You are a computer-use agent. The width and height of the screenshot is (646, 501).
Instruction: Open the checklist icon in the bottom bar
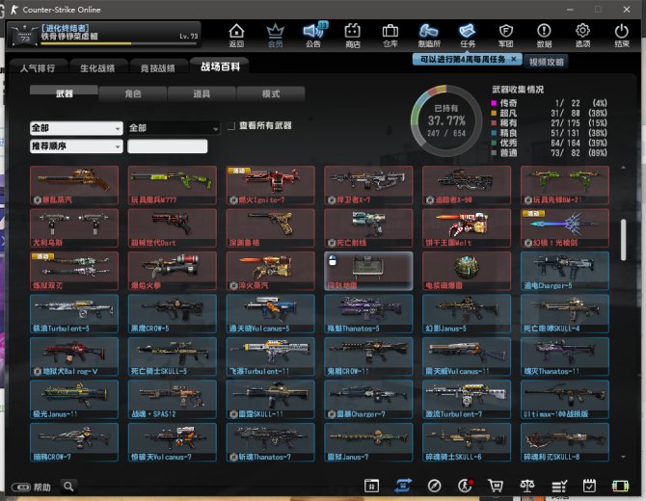(x=559, y=487)
